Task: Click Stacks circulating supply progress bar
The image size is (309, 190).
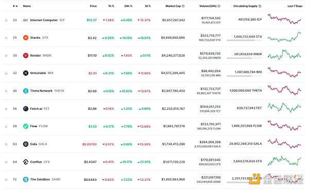Action: (x=244, y=40)
